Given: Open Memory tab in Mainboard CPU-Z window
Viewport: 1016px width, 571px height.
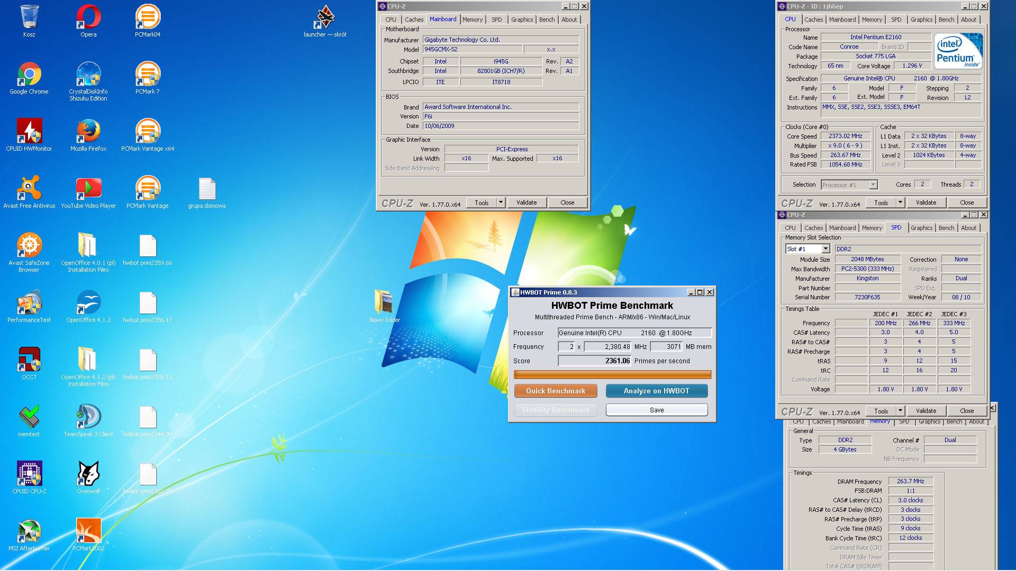Looking at the screenshot, I should [x=473, y=20].
